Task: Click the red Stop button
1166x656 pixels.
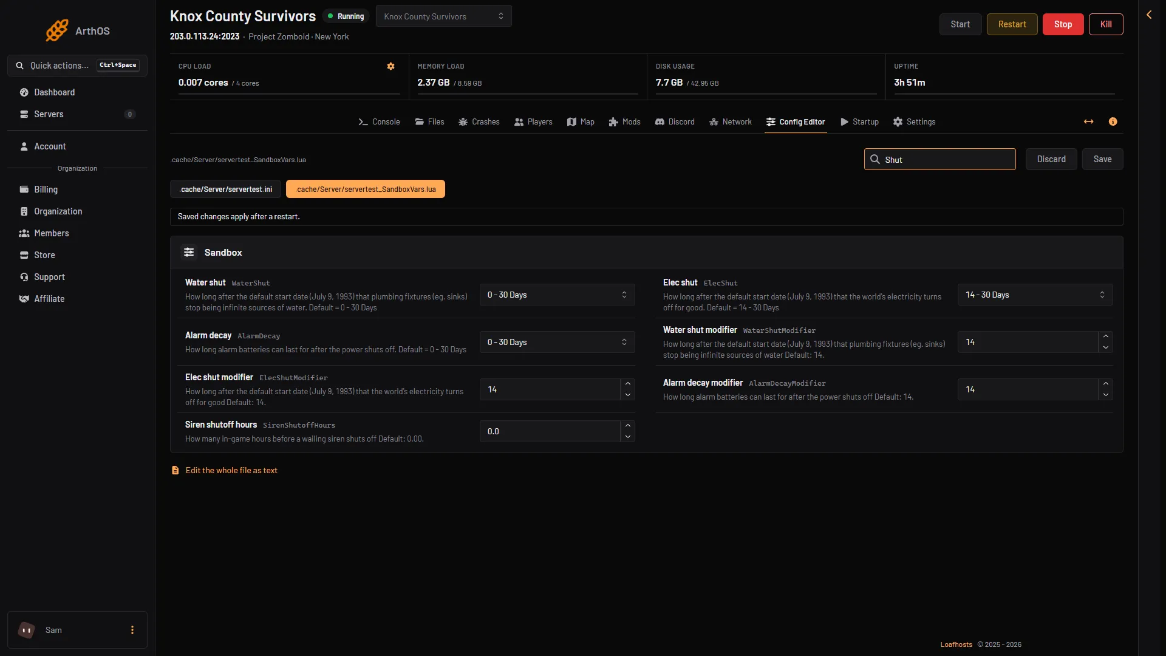Action: tap(1063, 24)
